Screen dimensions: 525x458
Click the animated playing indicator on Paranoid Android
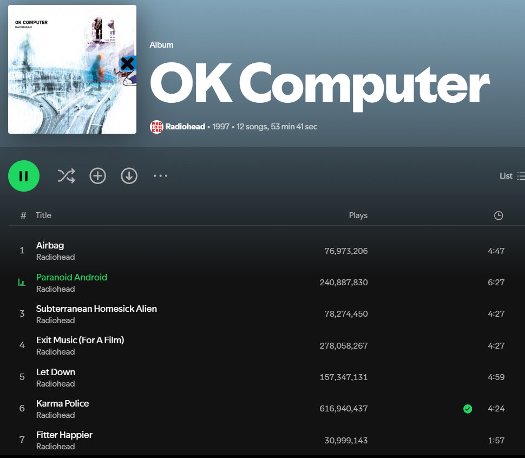[x=22, y=282]
